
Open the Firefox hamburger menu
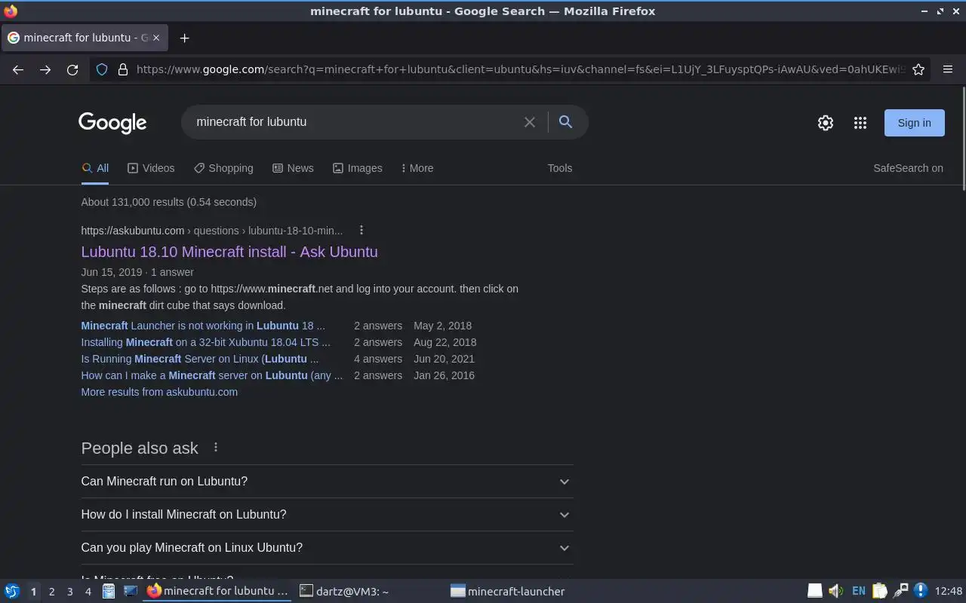tap(948, 69)
